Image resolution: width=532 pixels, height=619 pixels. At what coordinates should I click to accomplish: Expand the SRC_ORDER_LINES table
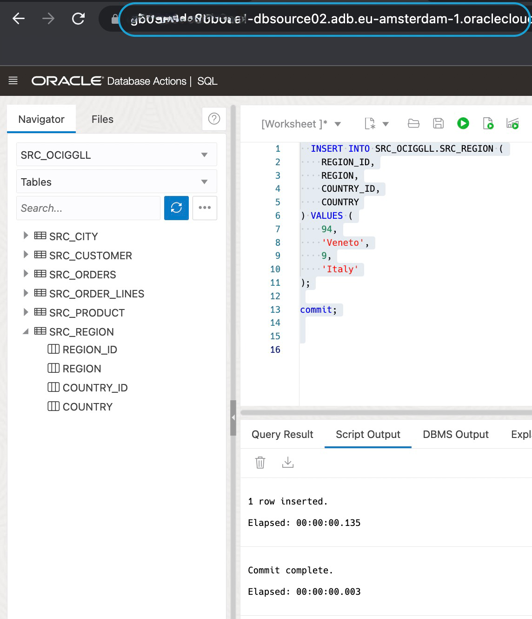(26, 293)
